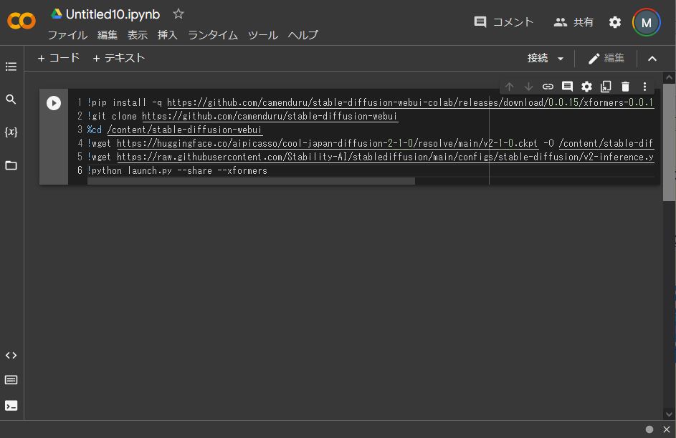Close the bottom status bar with X

tap(667, 429)
